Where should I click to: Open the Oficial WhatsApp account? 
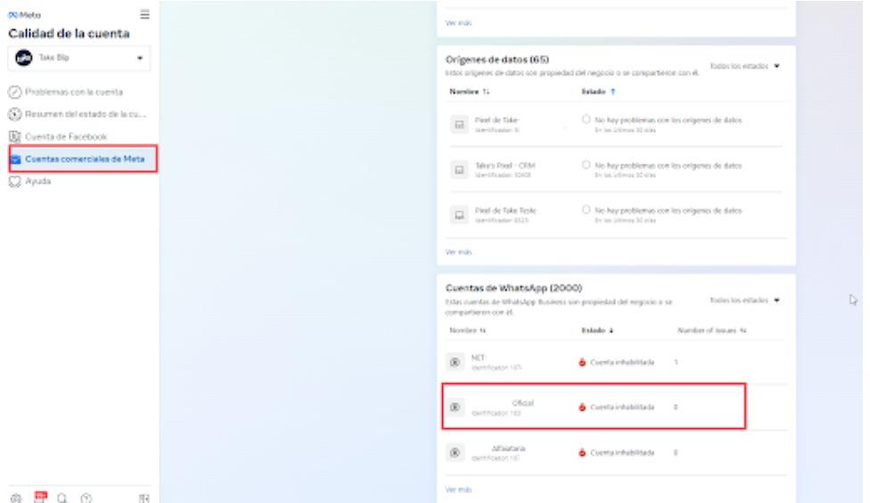pyautogui.click(x=522, y=402)
